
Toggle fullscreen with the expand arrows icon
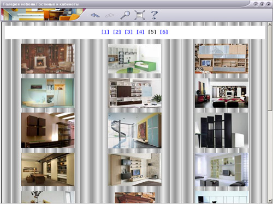[x=140, y=15]
